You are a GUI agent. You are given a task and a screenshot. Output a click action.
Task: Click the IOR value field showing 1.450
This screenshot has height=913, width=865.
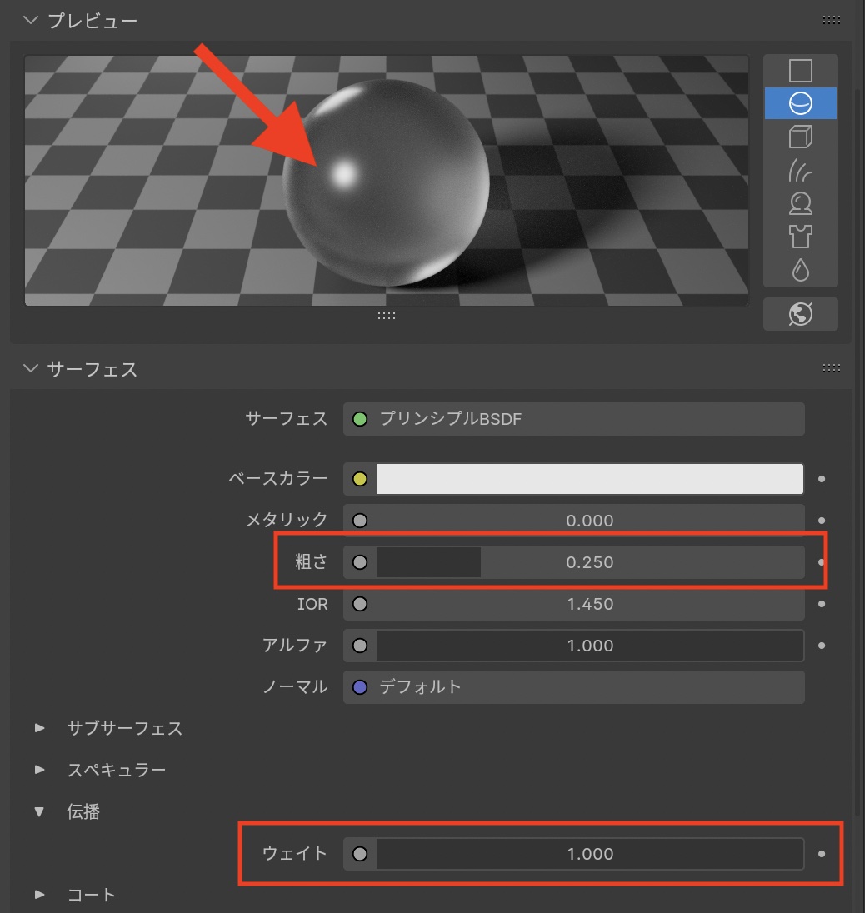(x=589, y=604)
